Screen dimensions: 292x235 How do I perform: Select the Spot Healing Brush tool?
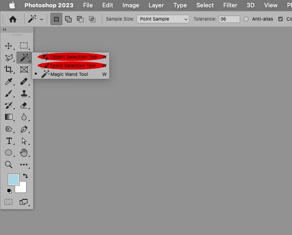[24, 81]
